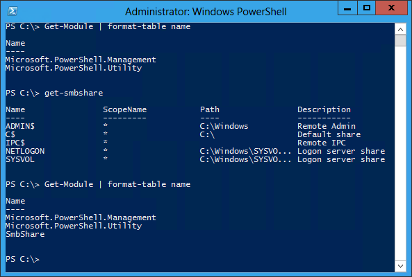Maximize the PowerShell window

pos(366,8)
